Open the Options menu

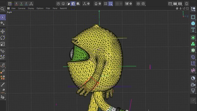[40, 8]
